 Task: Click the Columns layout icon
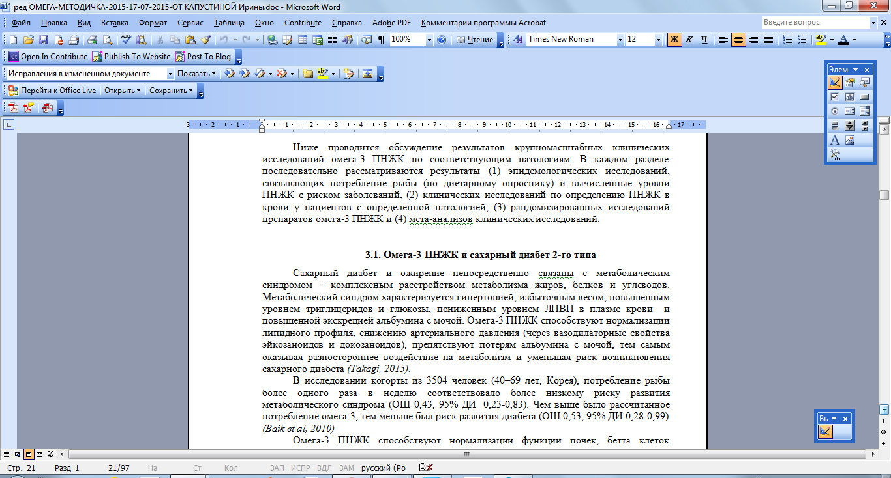coord(333,40)
